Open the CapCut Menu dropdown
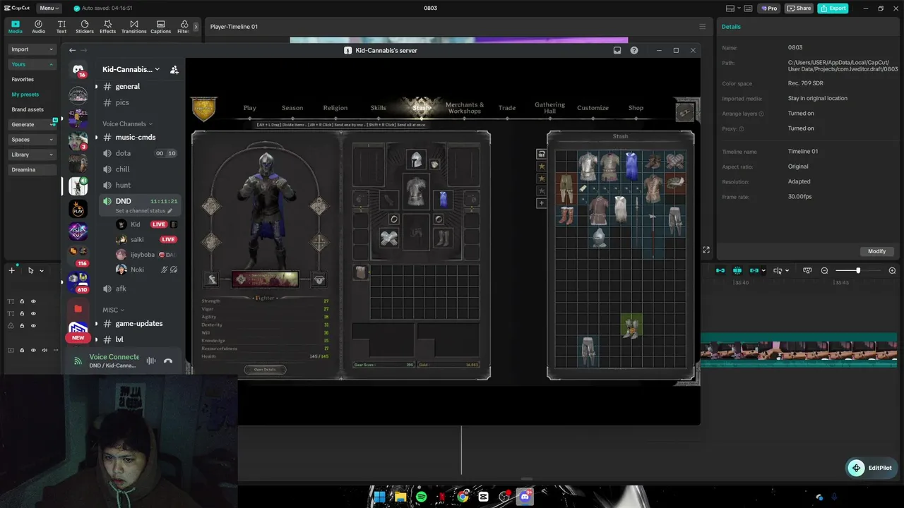The width and height of the screenshot is (904, 508). pos(49,8)
